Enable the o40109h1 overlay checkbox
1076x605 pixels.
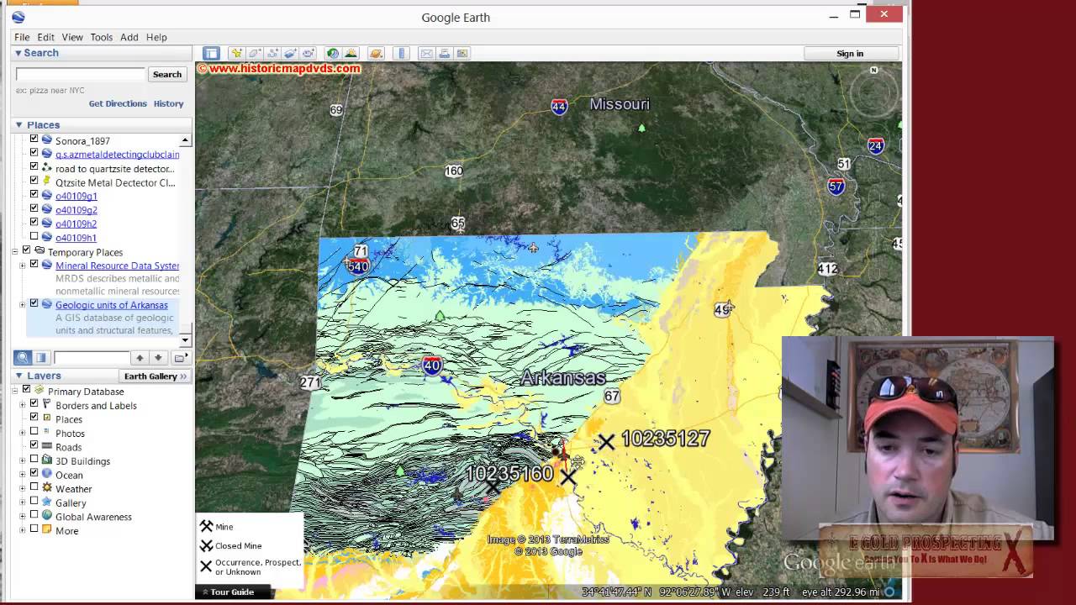tap(34, 237)
